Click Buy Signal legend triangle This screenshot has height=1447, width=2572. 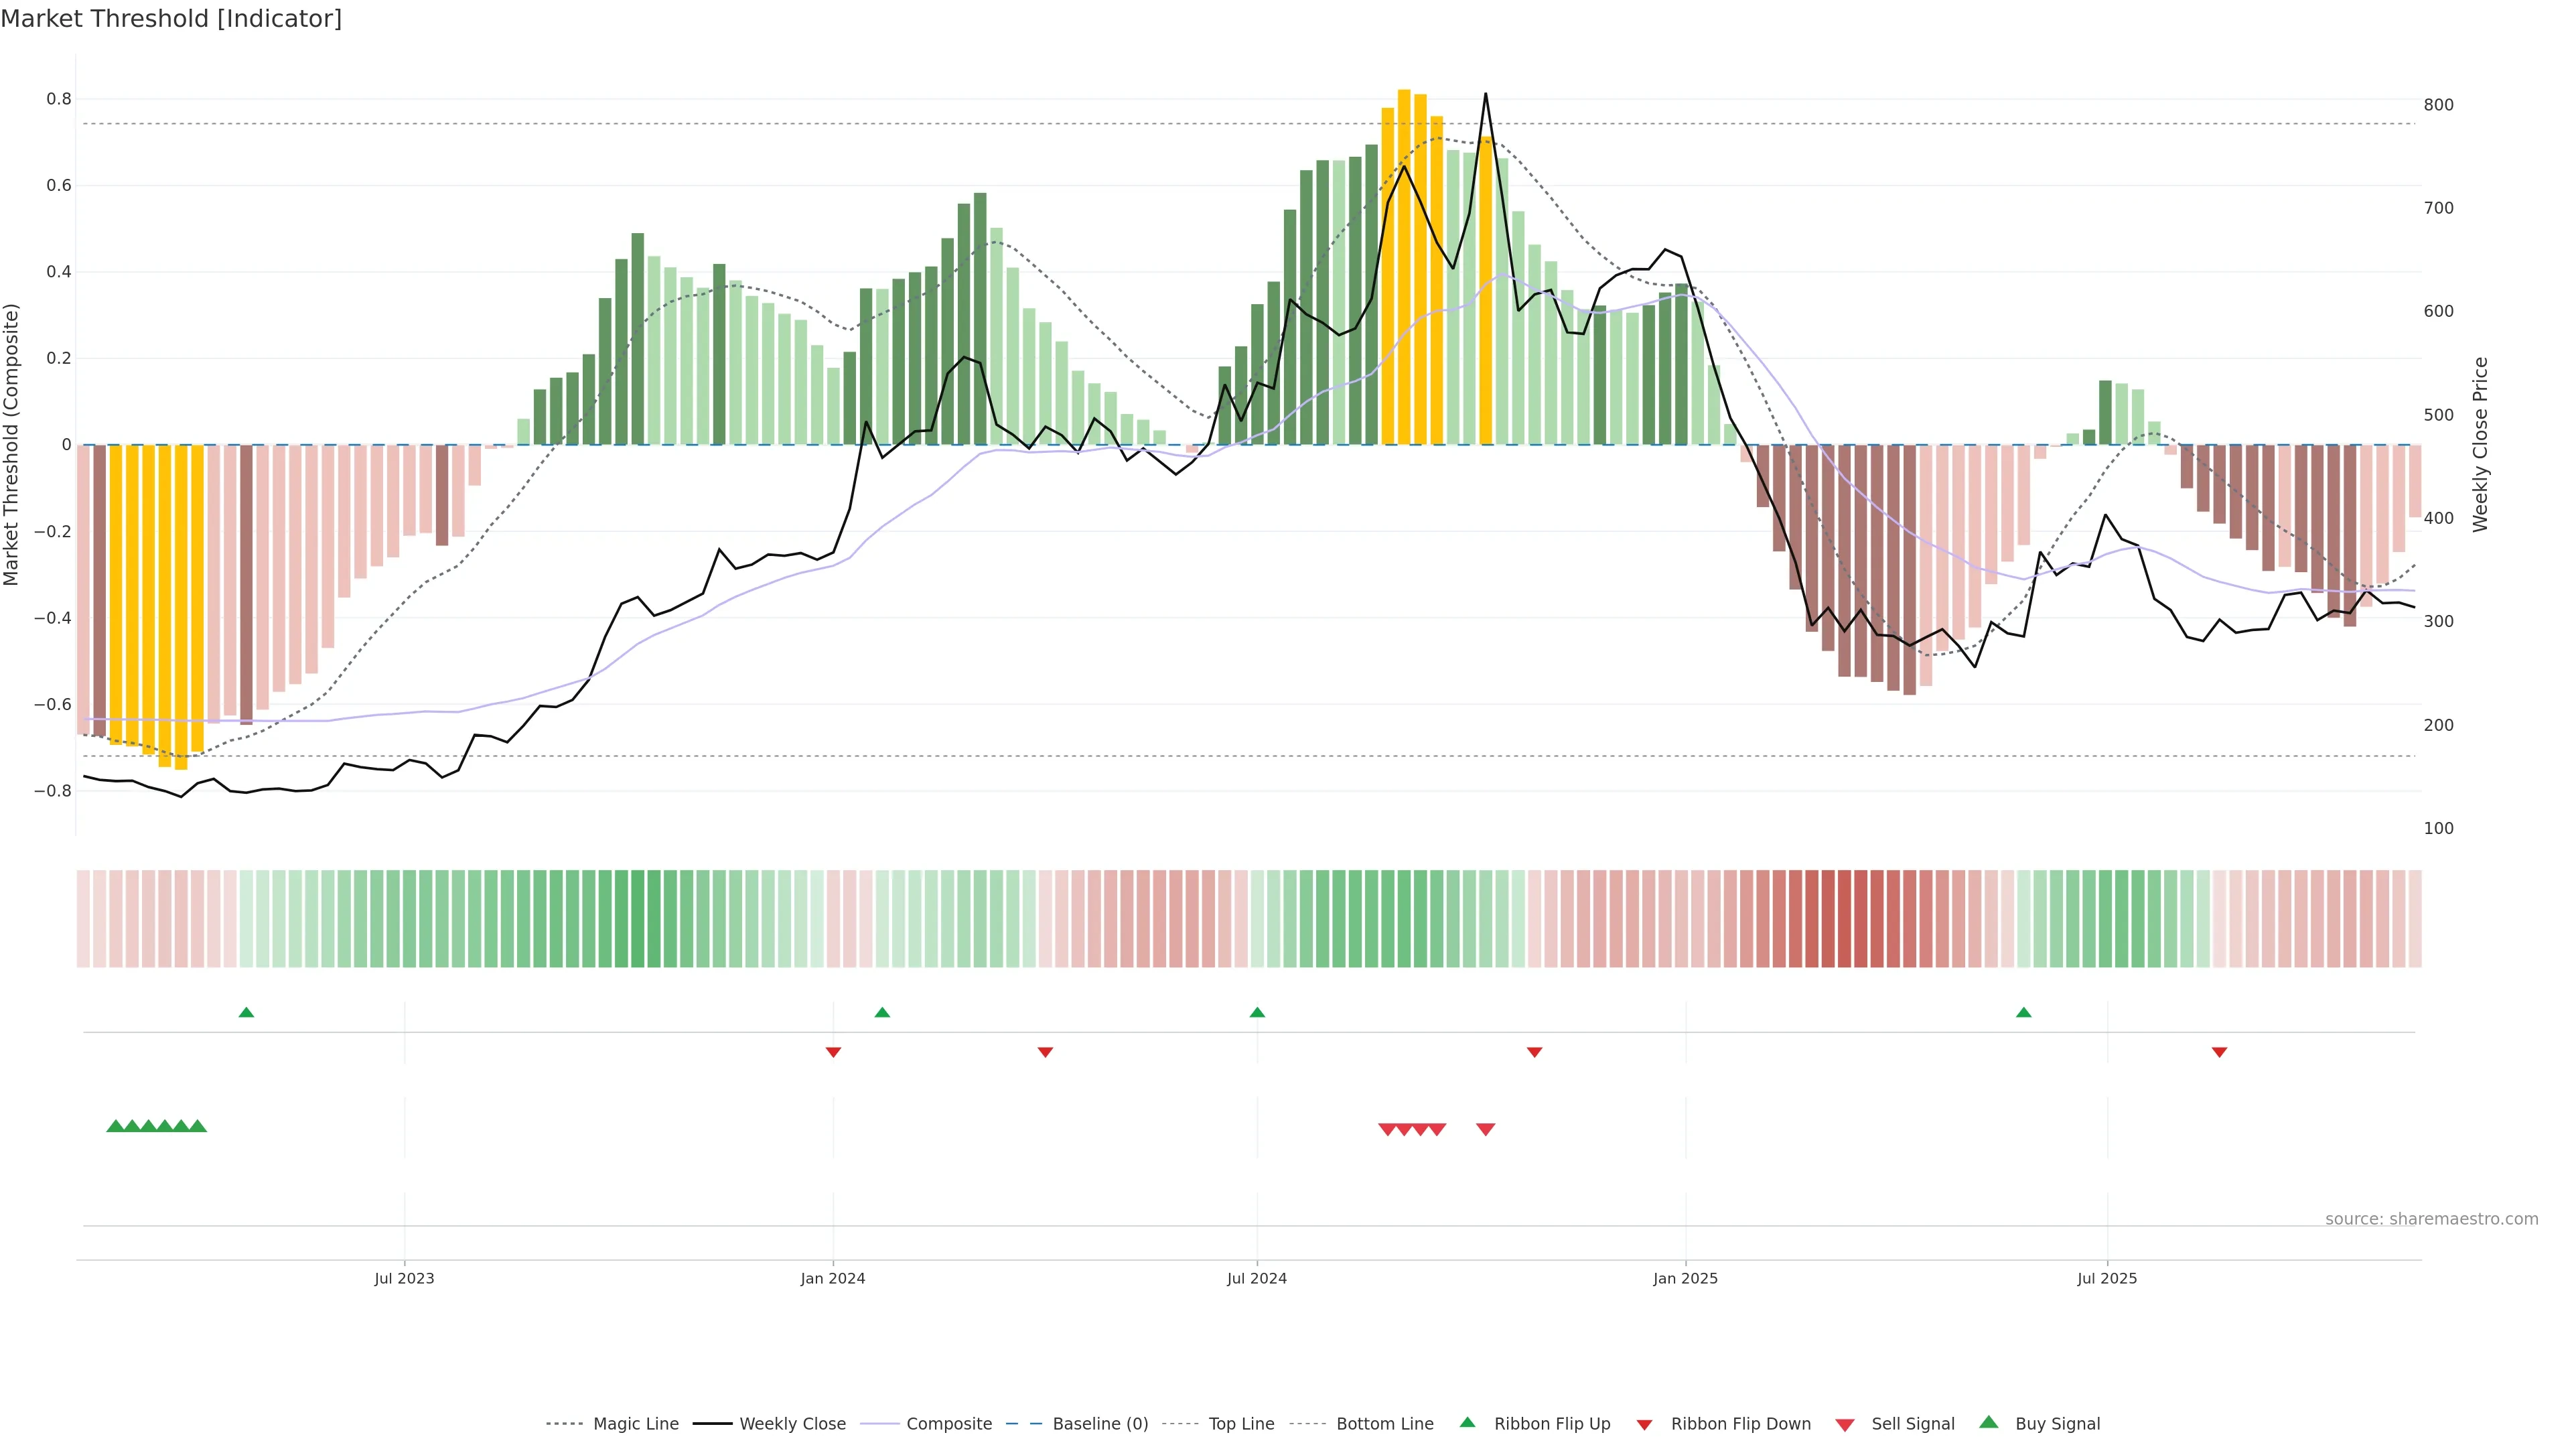[x=1989, y=1423]
